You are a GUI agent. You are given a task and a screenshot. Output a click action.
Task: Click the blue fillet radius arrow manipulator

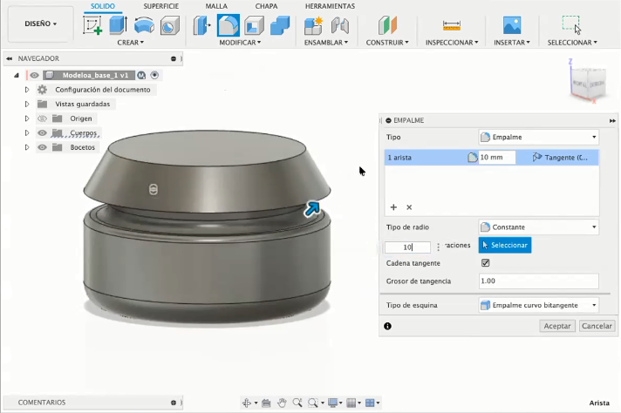(x=312, y=209)
